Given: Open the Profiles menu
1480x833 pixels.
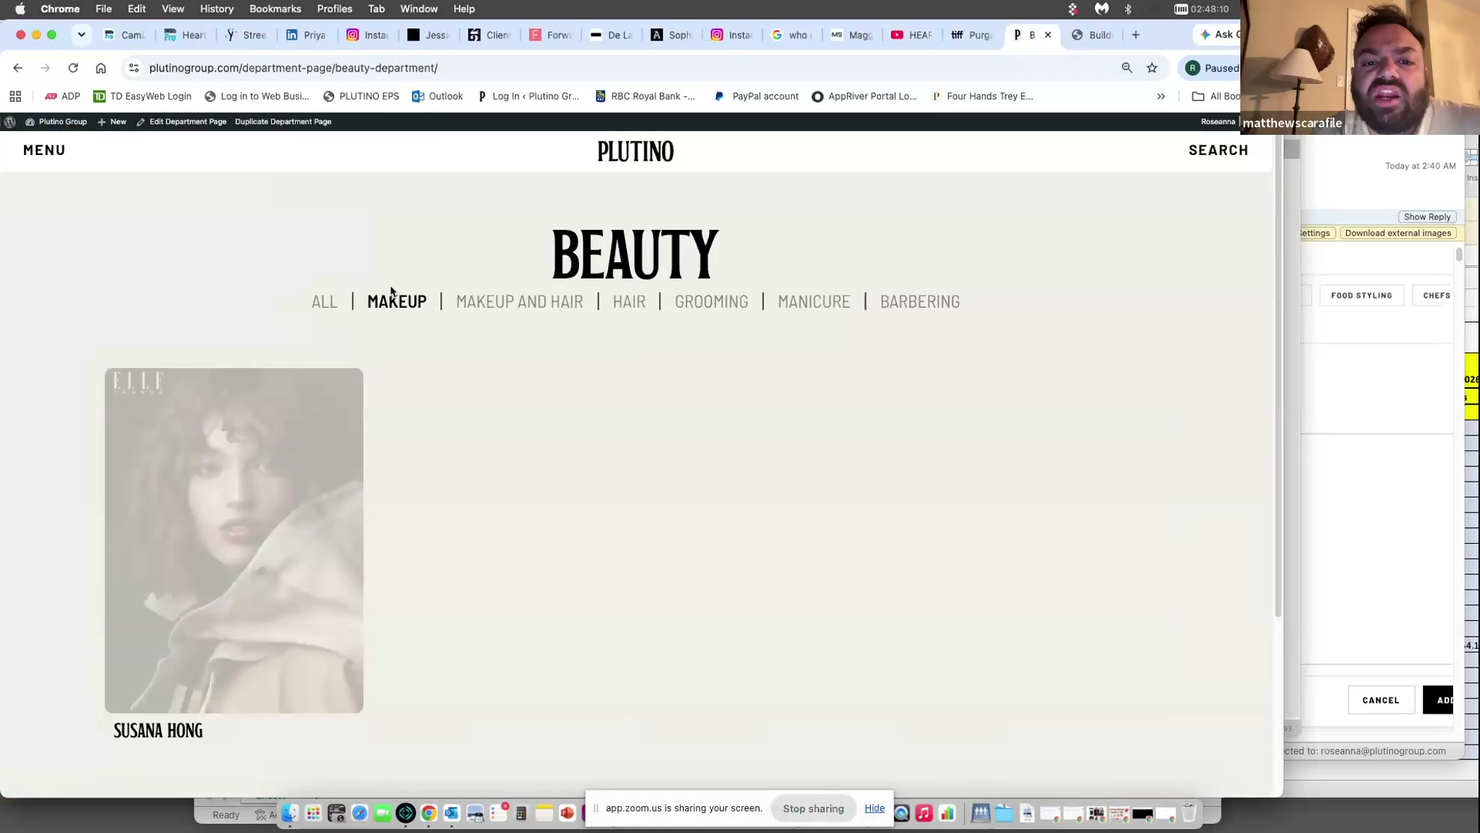Looking at the screenshot, I should [334, 9].
